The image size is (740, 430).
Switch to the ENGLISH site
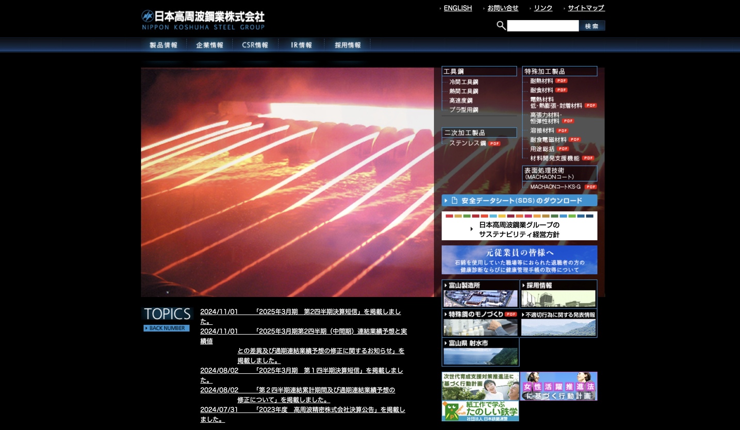tap(457, 8)
